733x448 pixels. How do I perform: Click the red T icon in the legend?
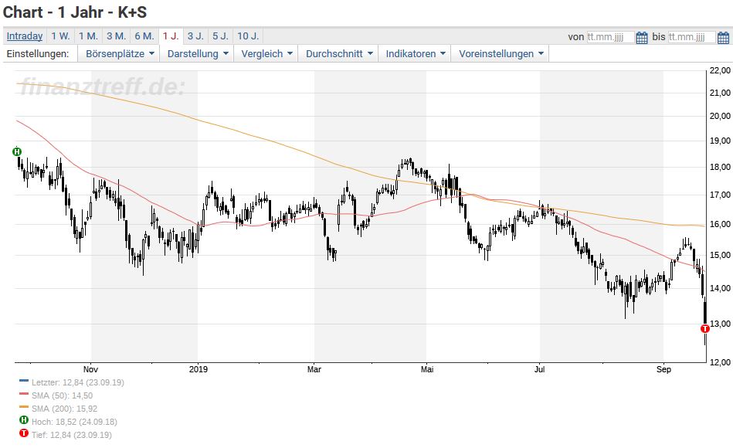[24, 433]
